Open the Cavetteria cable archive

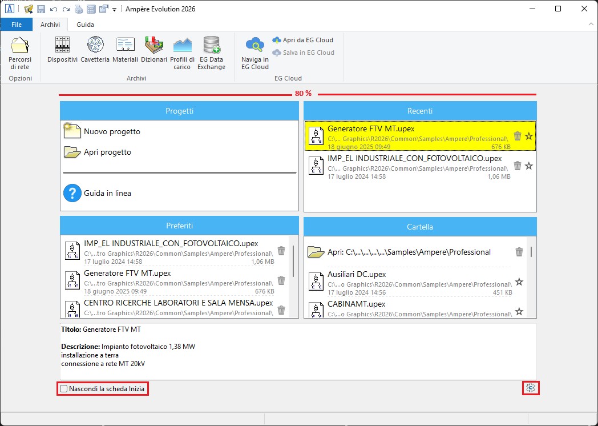95,50
